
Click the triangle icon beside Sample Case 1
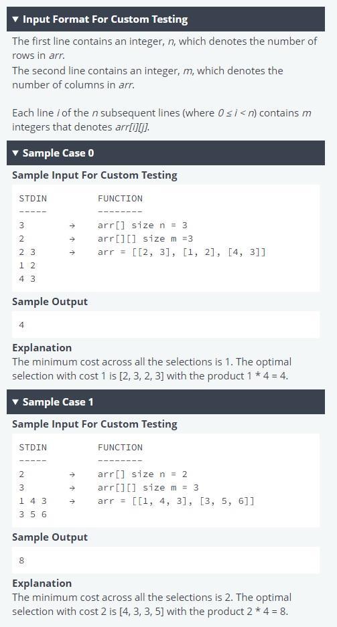[15, 402]
